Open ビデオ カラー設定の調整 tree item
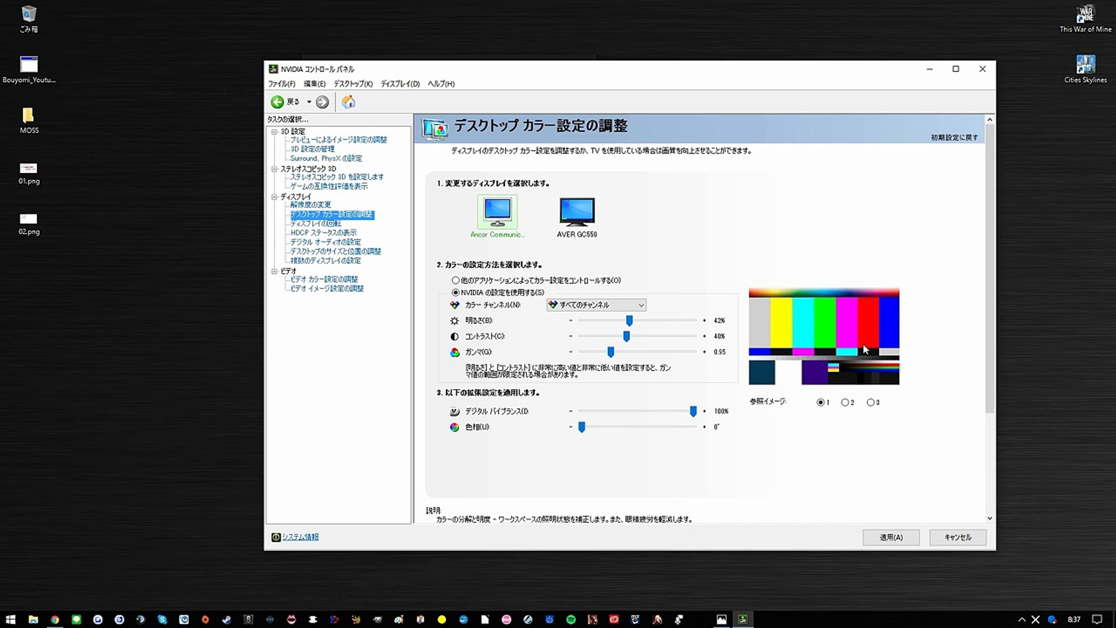 [x=324, y=279]
